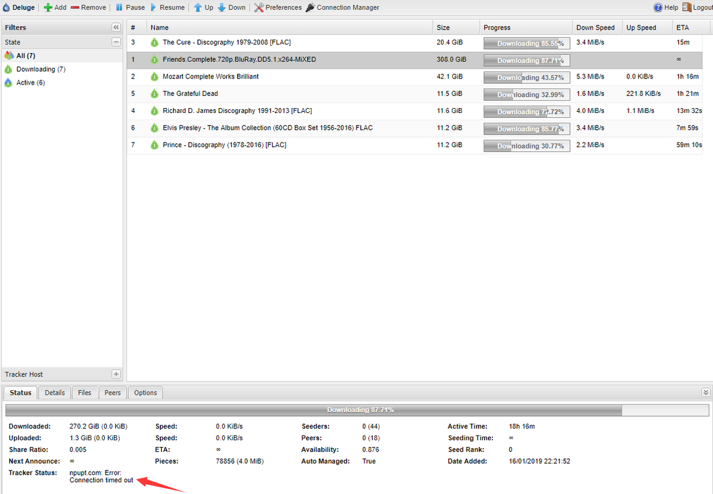Click the Active (6) filter icon
The image size is (713, 494).
pos(9,82)
